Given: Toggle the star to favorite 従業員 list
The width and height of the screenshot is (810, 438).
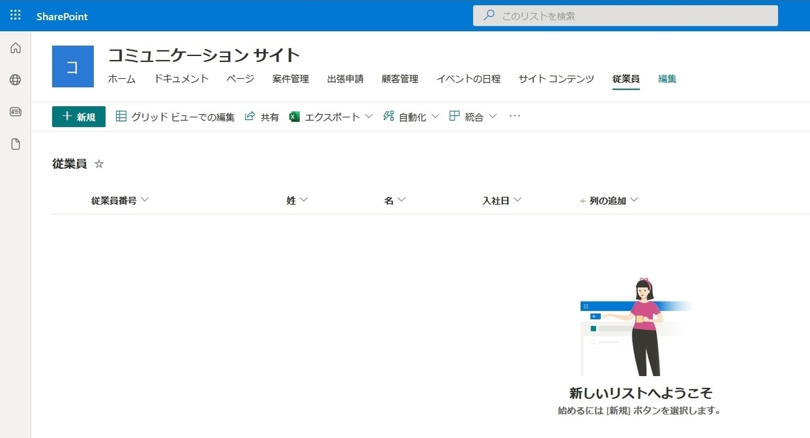Looking at the screenshot, I should 99,163.
